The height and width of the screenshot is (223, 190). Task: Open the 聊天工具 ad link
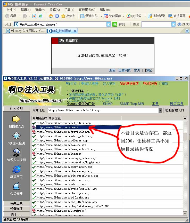pos(177,103)
